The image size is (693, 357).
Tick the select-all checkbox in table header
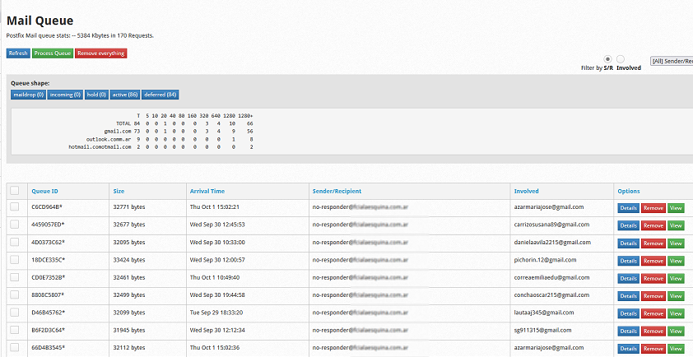click(15, 191)
